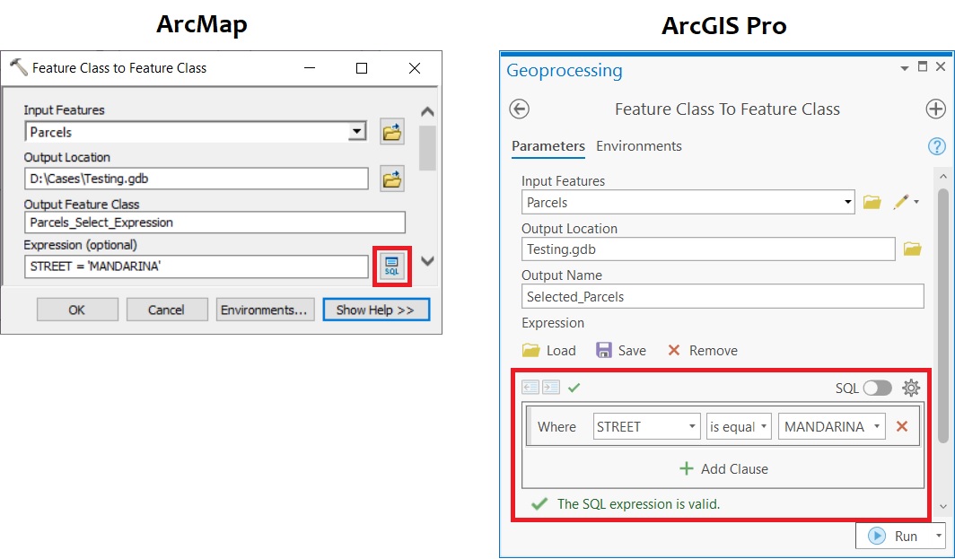Delete the STREET clause with red X

pyautogui.click(x=902, y=426)
